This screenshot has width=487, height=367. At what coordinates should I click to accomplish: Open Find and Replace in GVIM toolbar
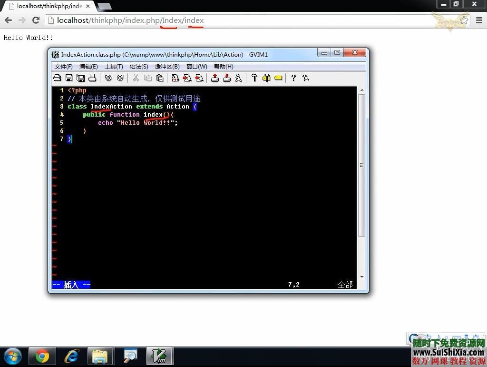(x=175, y=78)
